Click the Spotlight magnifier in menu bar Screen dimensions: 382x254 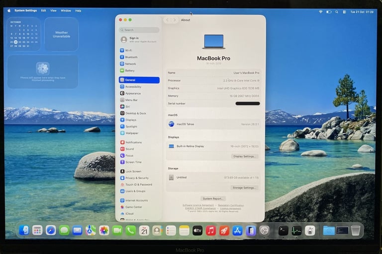click(x=337, y=12)
